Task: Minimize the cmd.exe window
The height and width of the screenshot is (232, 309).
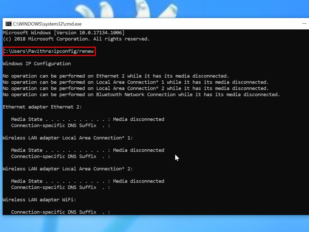Action: pos(304,24)
